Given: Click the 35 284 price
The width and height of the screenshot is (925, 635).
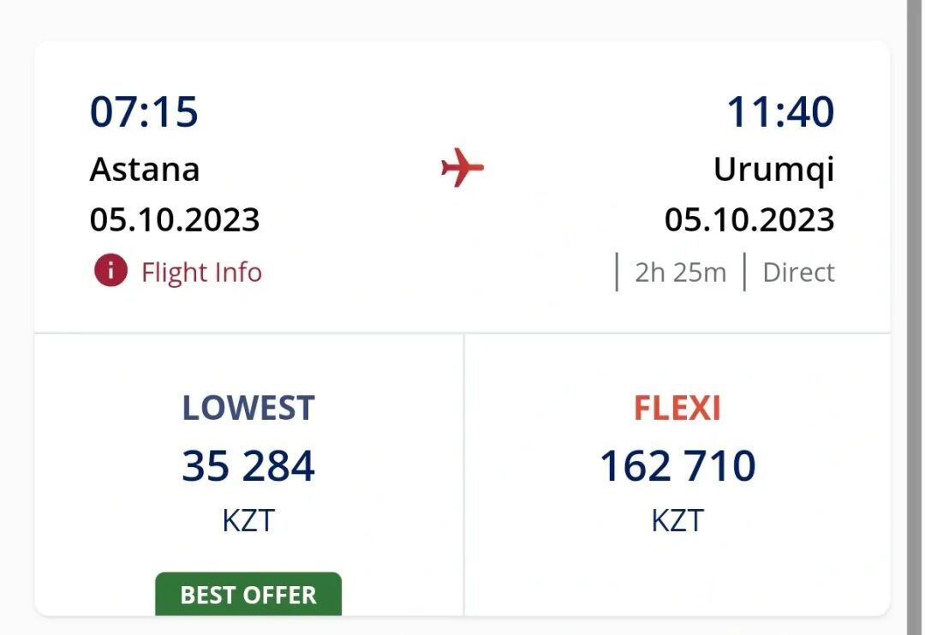Looking at the screenshot, I should point(248,466).
